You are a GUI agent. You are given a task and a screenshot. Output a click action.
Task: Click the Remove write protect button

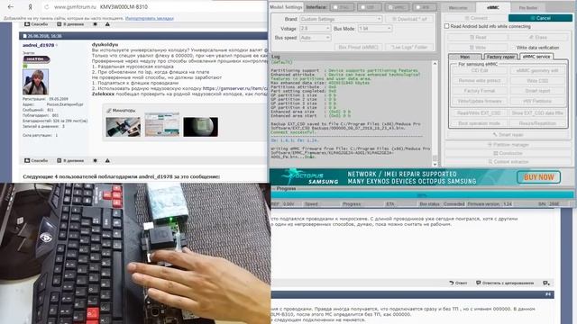pos(479,80)
